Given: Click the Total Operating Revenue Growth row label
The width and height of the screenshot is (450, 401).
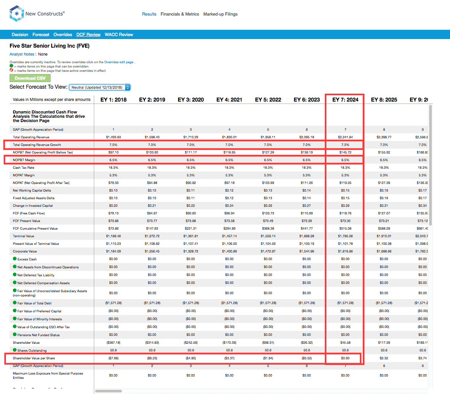Looking at the screenshot, I should coord(37,145).
